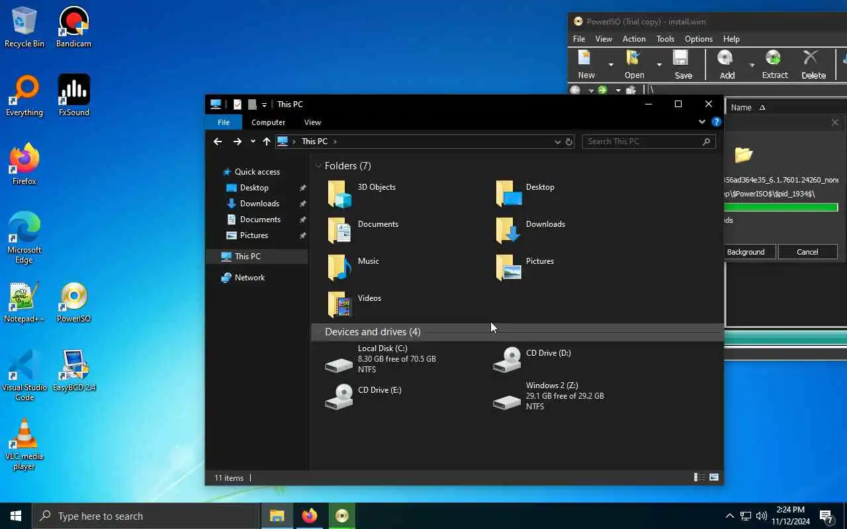The width and height of the screenshot is (847, 529).
Task: Open PowerISO Options menu
Action: pyautogui.click(x=699, y=39)
